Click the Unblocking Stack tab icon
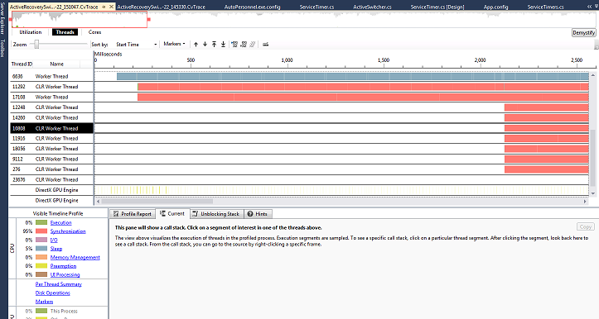Viewport: 599px width, 319px height. click(196, 214)
